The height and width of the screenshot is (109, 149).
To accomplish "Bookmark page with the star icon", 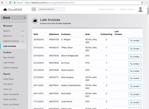I will click(x=142, y=2).
